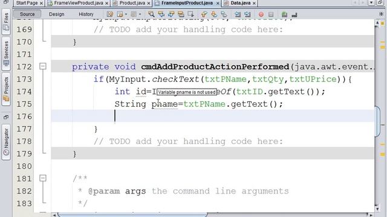Click the Last Edit toolbar icon
Image resolution: width=387 pixels, height=217 pixels.
110,14
